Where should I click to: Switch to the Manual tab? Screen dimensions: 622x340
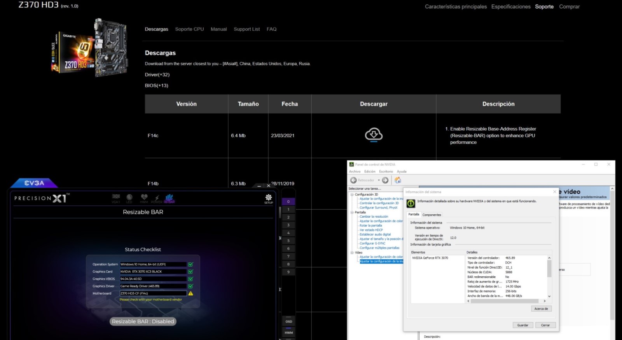218,29
